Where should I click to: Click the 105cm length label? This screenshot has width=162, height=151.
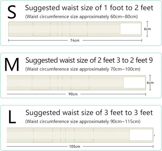75,146
